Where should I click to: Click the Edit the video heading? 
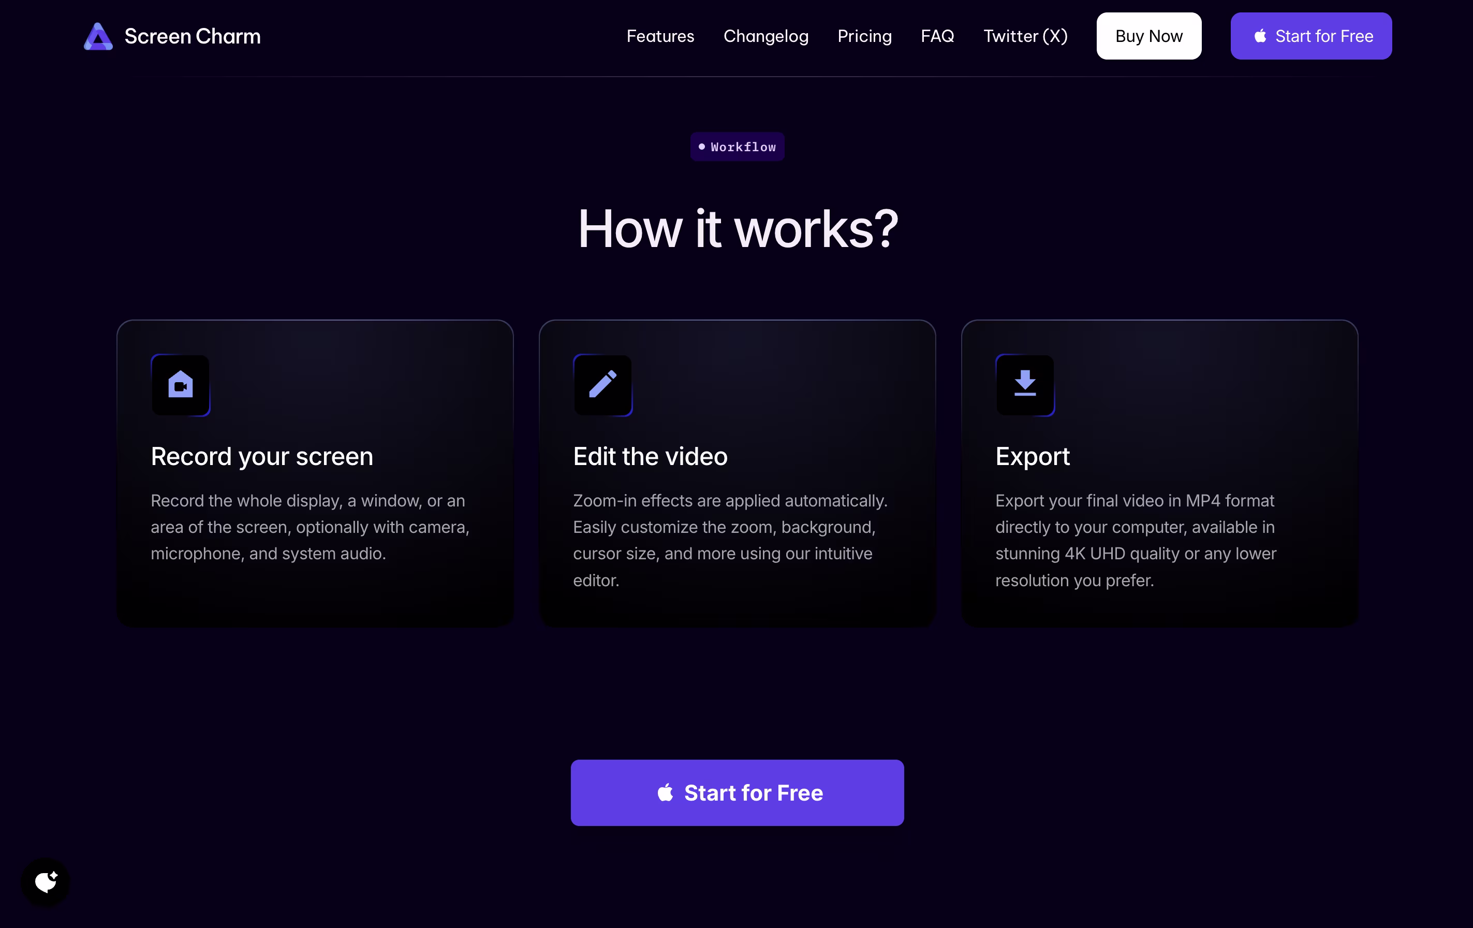[650, 457]
